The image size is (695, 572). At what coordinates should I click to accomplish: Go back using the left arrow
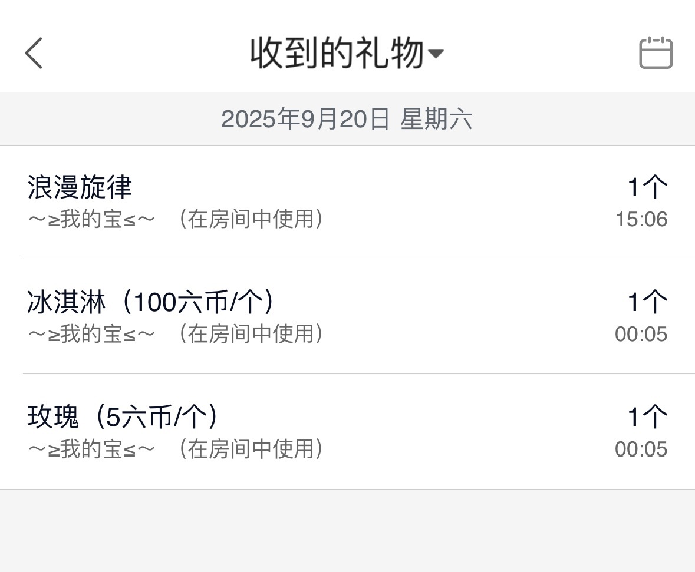point(34,54)
